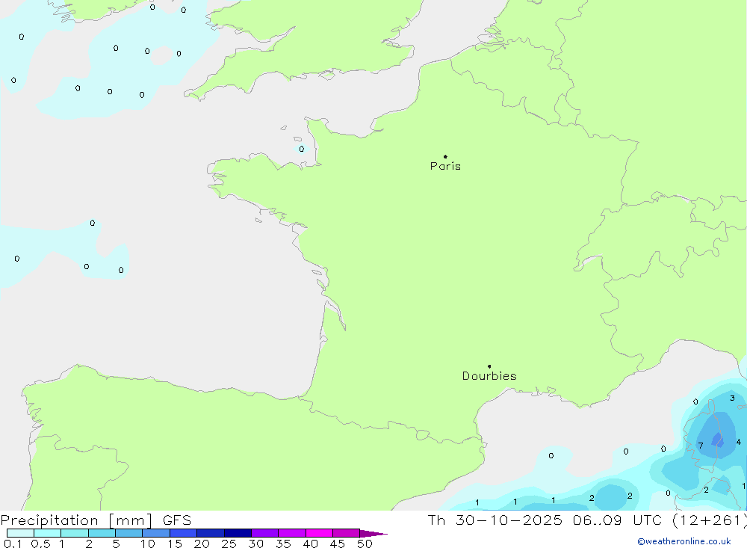Click the legend arrow beyond 50 mm
The image size is (747, 548).
click(x=373, y=533)
